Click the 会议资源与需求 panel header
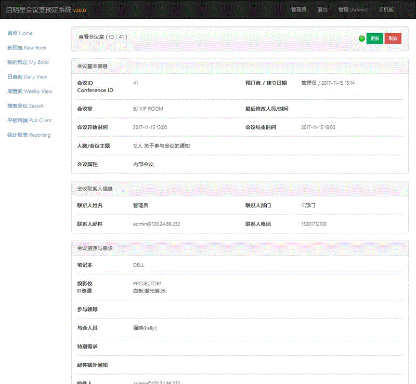This screenshot has height=384, width=416. tap(95, 248)
